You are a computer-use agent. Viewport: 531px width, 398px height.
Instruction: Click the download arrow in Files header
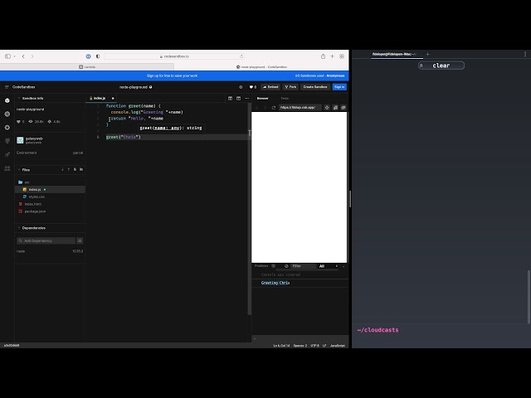coord(63,169)
